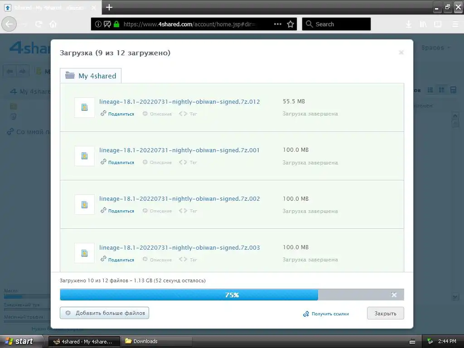Add description (Описание) for 7z.002
Screen dimensions: 464x348
157,211
